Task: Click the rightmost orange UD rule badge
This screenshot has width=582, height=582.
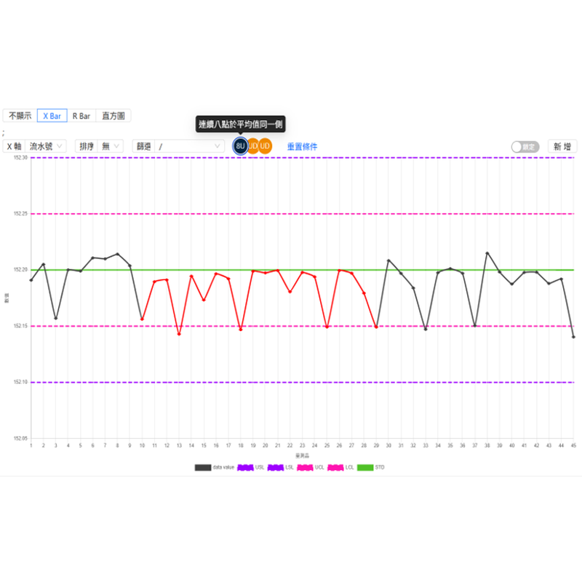Action: [x=266, y=146]
